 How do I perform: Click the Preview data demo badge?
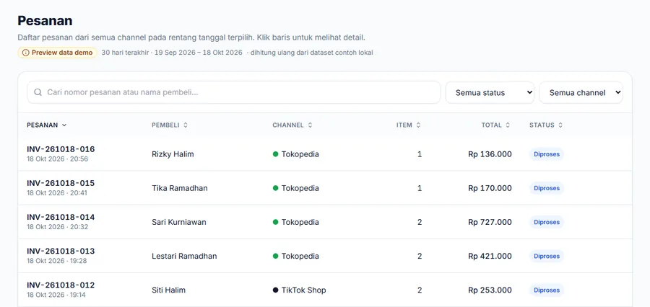click(x=57, y=53)
